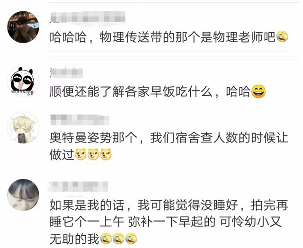Click the middle doge emoji

pos(93,154)
